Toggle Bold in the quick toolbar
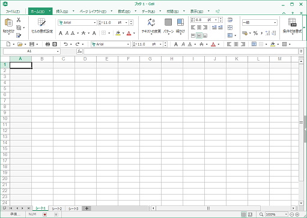The width and height of the screenshot is (307, 218). point(176,44)
